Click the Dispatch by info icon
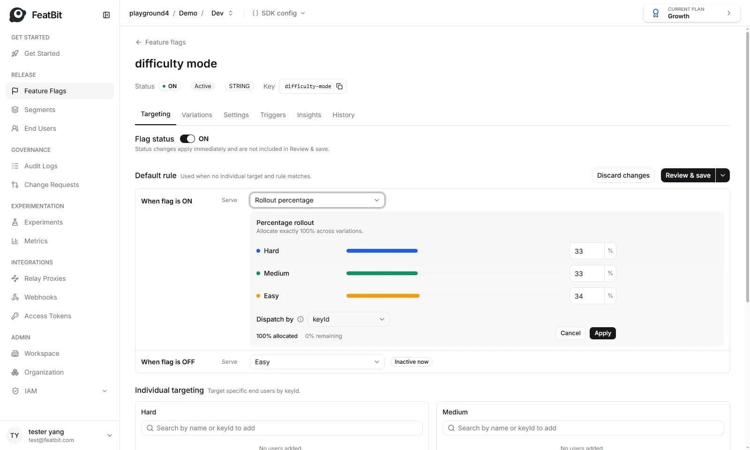This screenshot has width=750, height=450. tap(300, 319)
